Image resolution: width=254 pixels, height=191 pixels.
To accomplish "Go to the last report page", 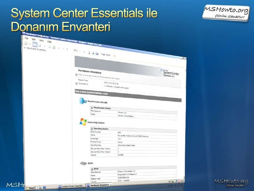I will tap(84, 52).
